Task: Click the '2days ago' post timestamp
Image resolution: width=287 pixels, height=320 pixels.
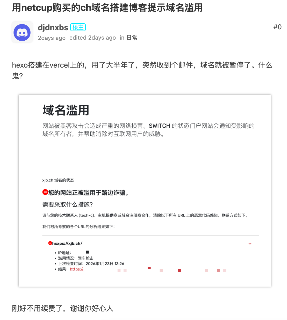Action: coord(52,38)
